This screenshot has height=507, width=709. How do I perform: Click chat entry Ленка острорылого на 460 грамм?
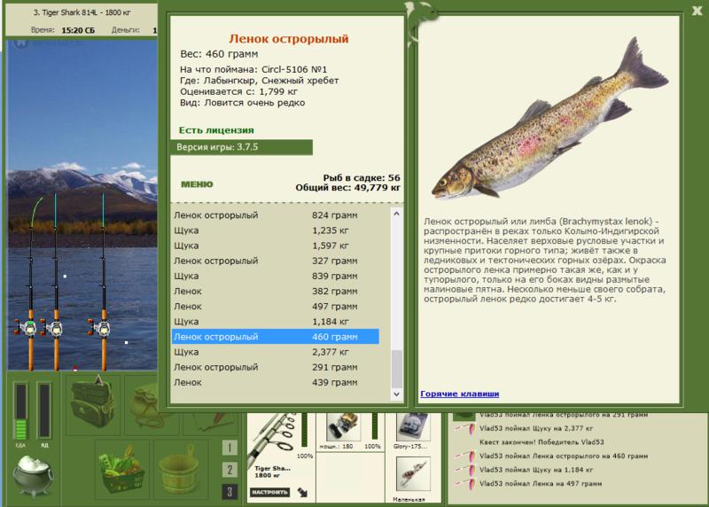tap(564, 456)
